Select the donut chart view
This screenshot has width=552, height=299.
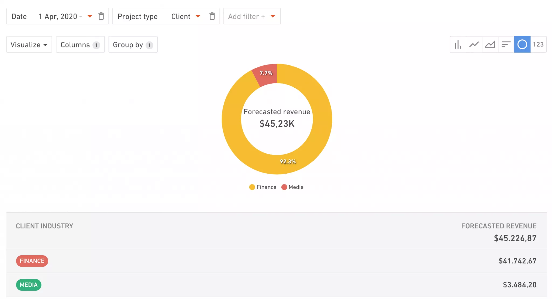[x=522, y=44]
